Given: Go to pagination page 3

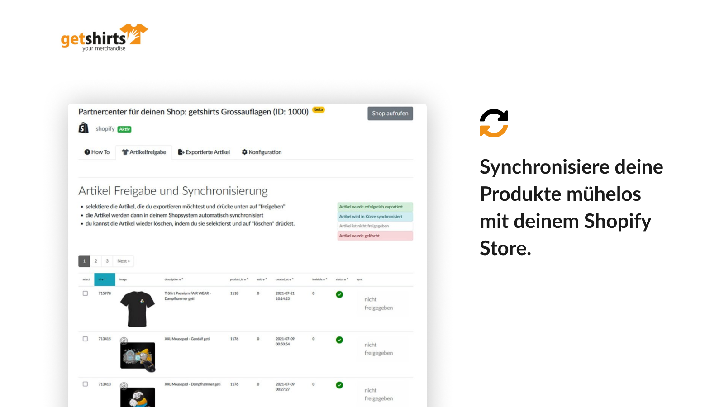Looking at the screenshot, I should point(107,261).
